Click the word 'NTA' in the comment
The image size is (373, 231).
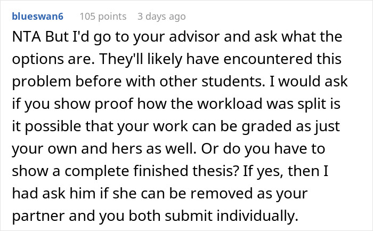pos(26,39)
